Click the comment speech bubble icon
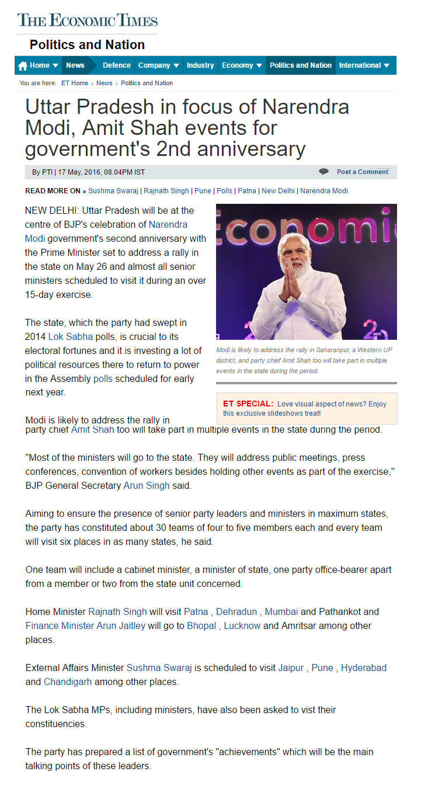Viewport: 428px width, 796px height. click(x=323, y=172)
